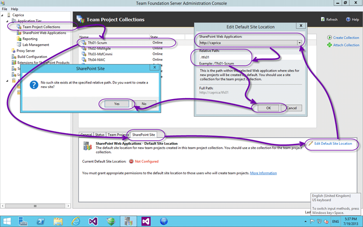This screenshot has height=227, width=363.
Task: Click the Tfs03-MsfCmmi collection icon
Action: tap(84, 54)
